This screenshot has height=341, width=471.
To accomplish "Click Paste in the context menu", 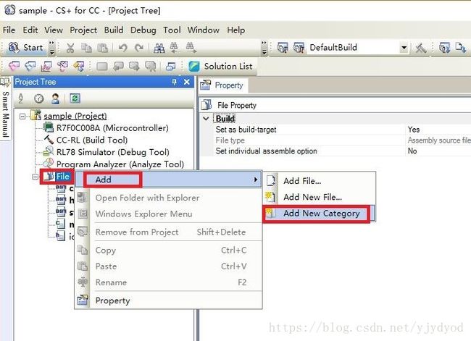I will pyautogui.click(x=168, y=266).
